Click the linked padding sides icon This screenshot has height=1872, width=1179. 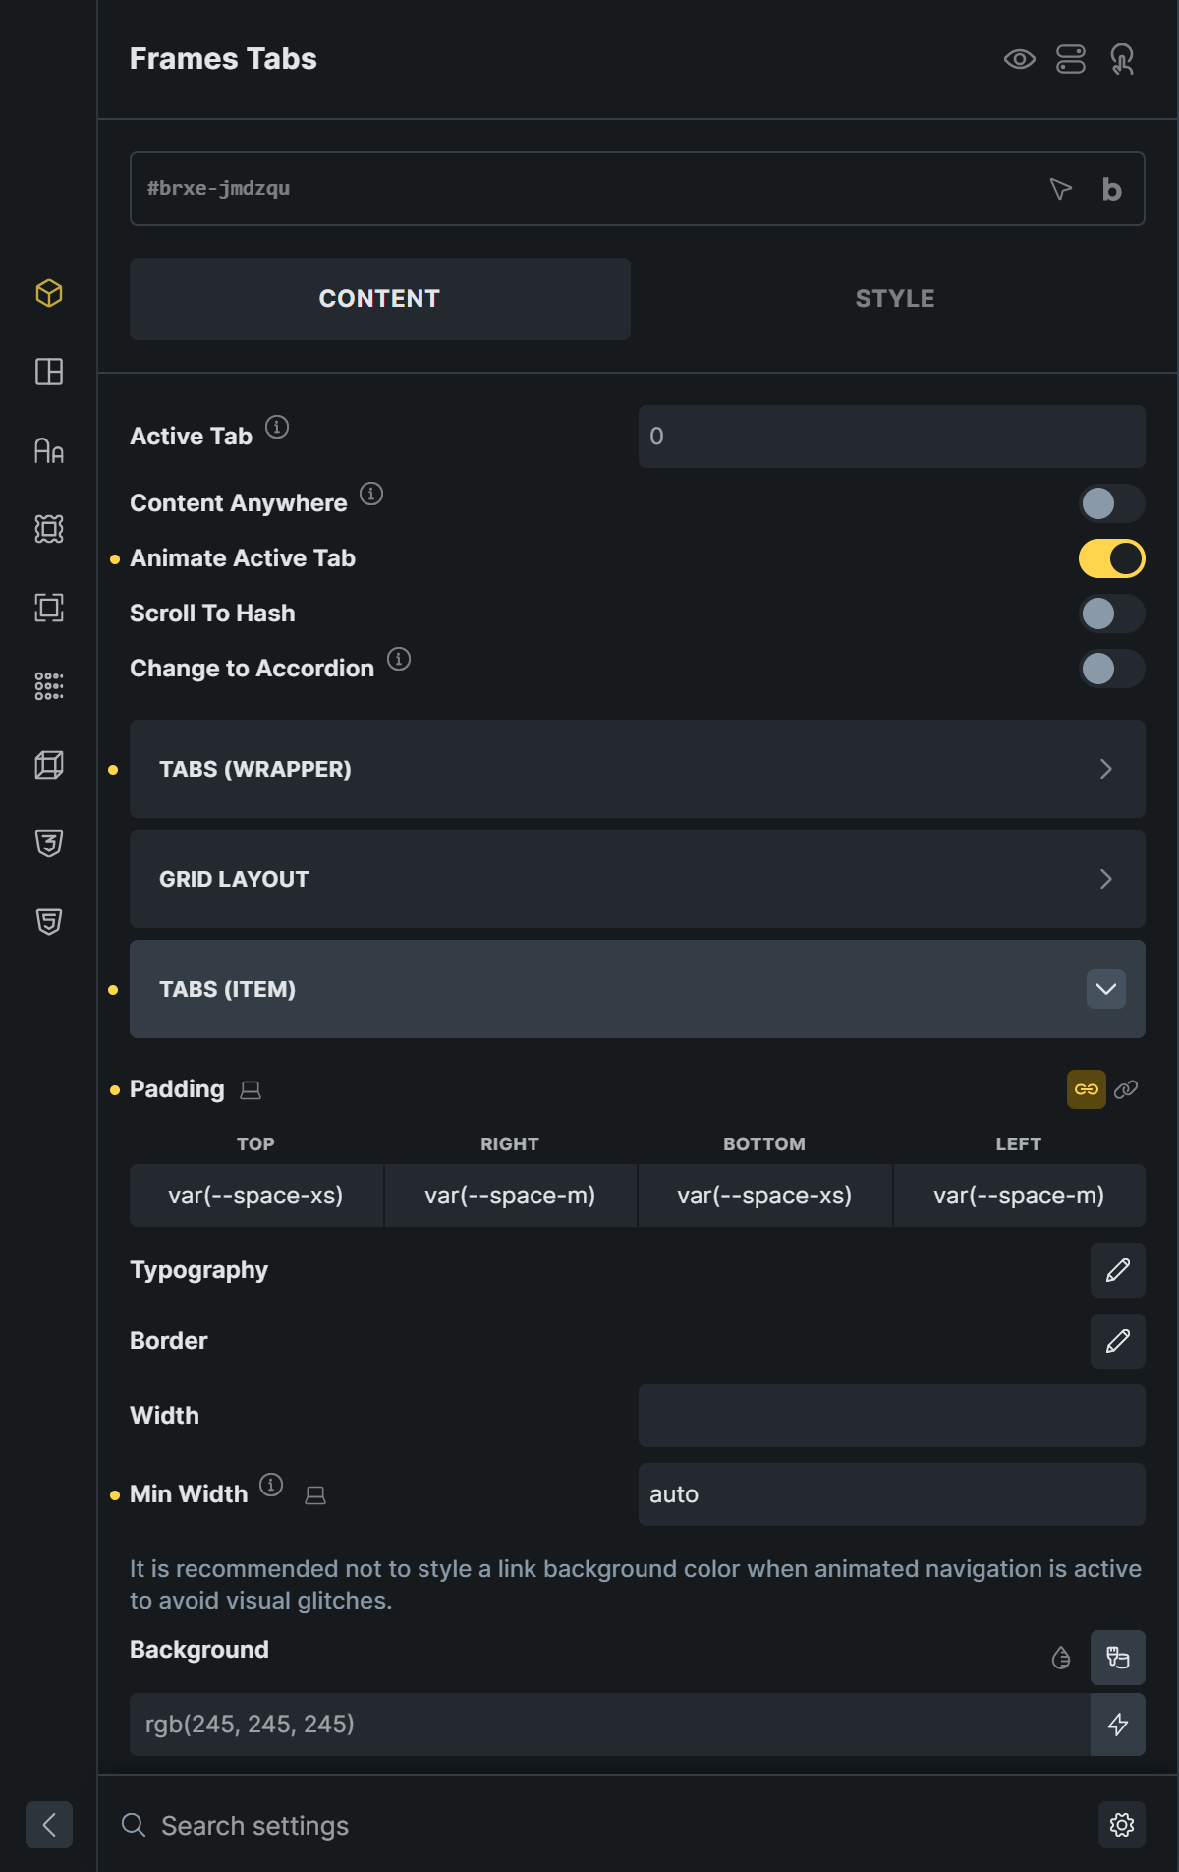click(x=1087, y=1089)
